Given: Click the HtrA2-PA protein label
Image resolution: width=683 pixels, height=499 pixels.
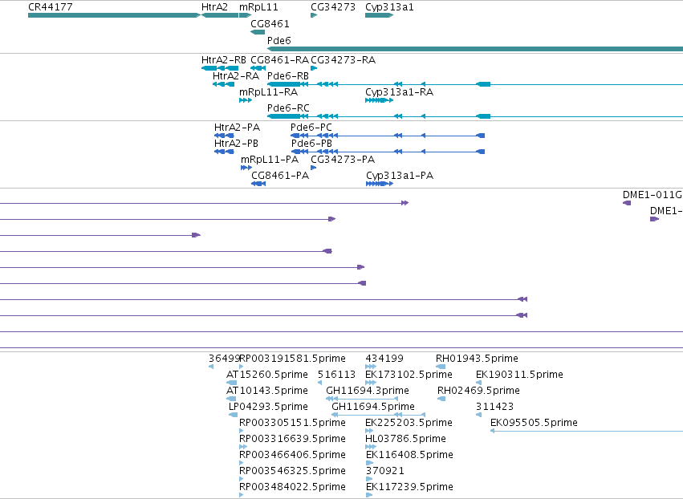Looking at the screenshot, I should point(237,127).
